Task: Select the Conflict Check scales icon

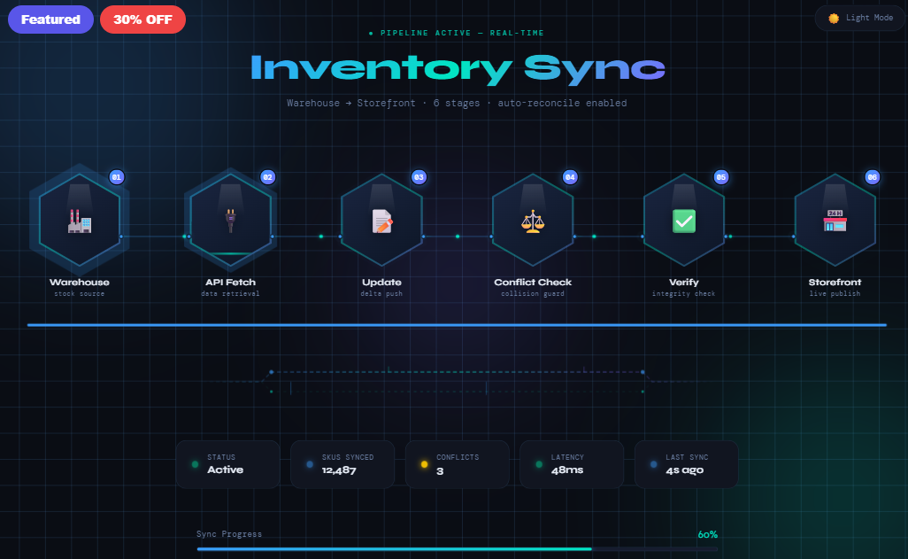Action: click(x=533, y=220)
